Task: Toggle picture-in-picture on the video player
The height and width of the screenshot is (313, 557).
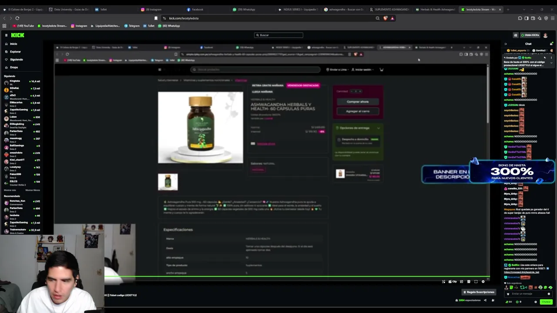Action: [x=462, y=282]
